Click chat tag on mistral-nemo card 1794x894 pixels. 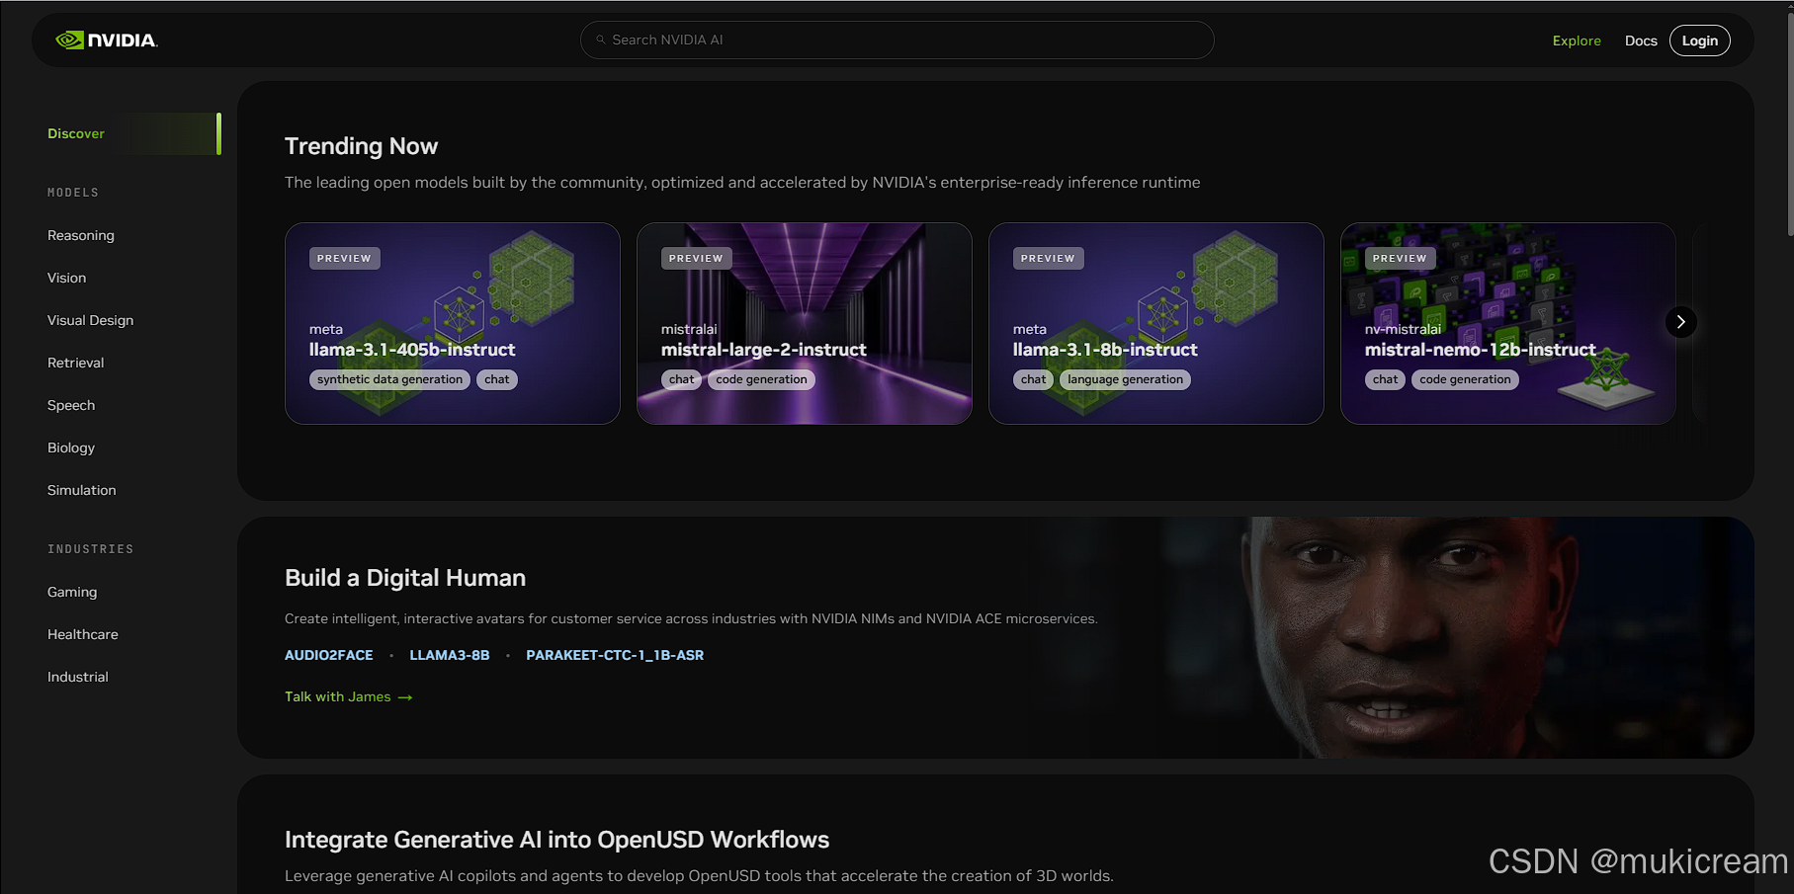coord(1385,379)
